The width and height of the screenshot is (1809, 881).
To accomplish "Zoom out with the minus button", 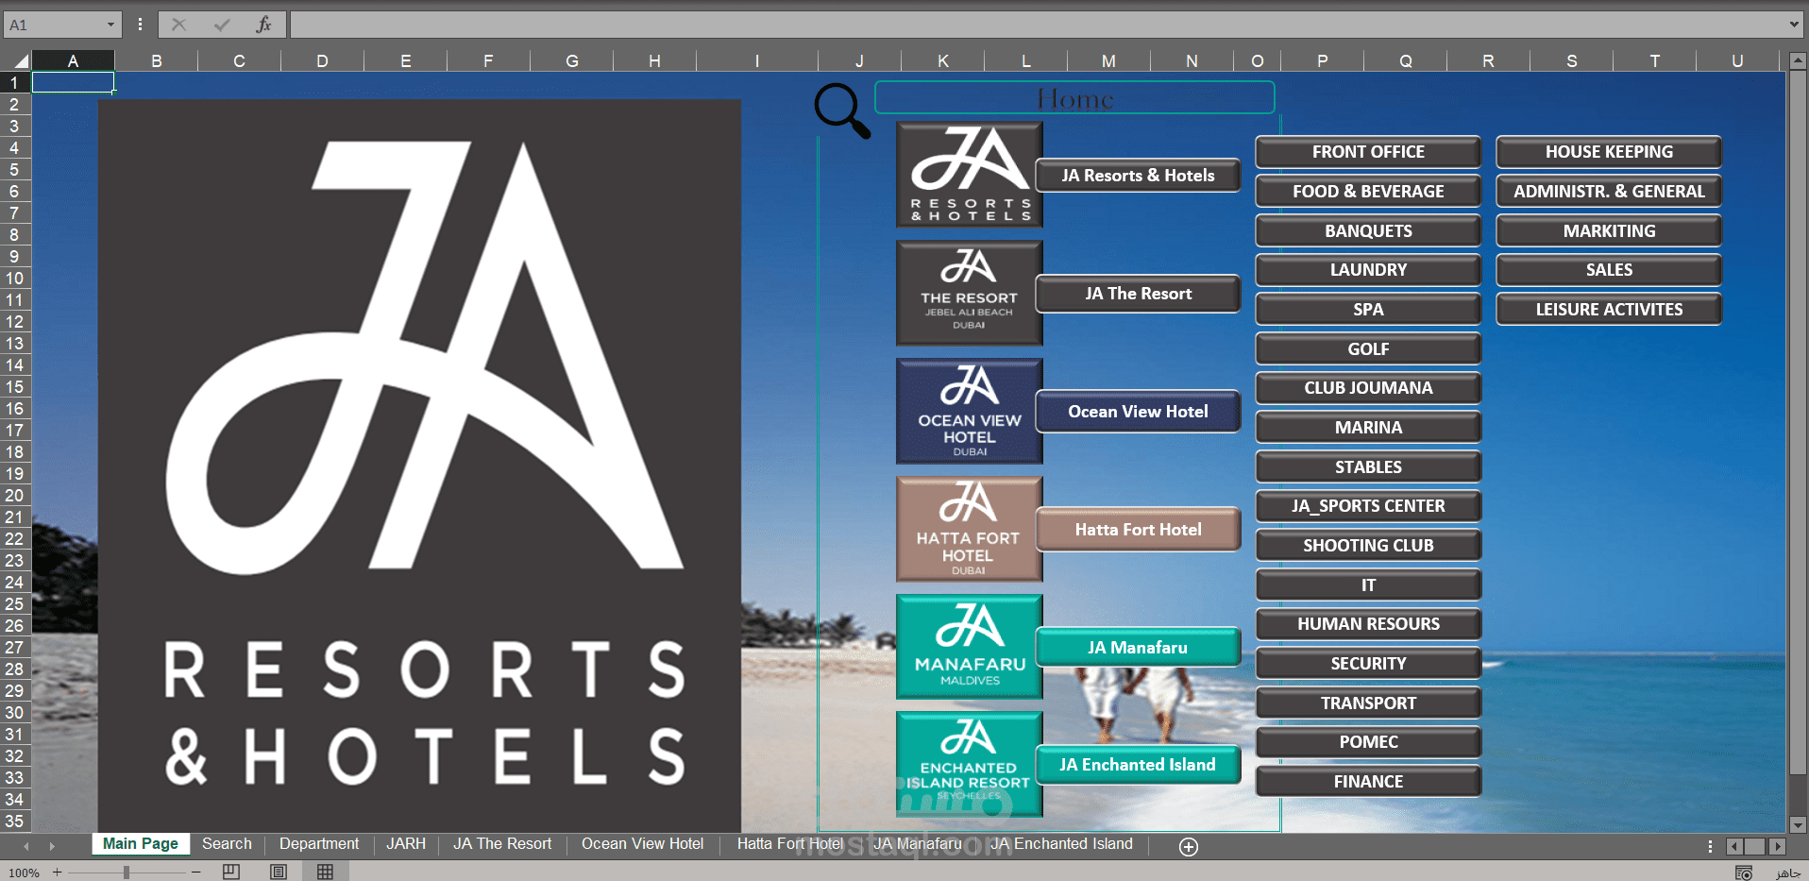I will pyautogui.click(x=195, y=873).
